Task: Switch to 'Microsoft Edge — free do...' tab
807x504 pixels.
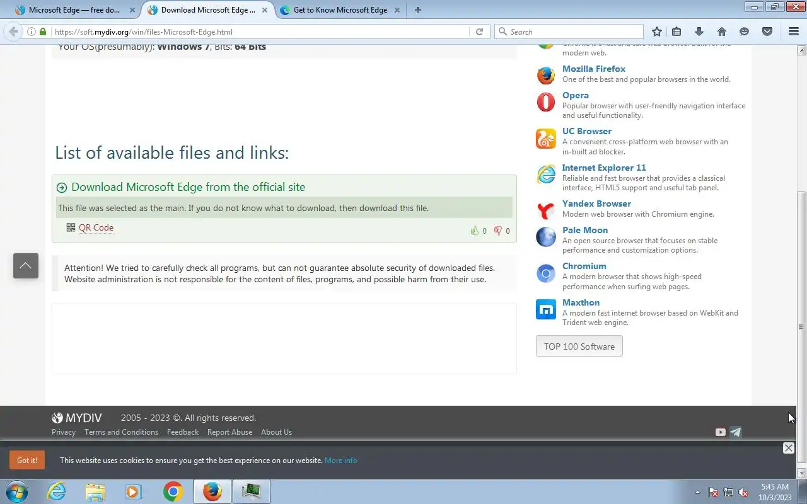Action: 73,10
